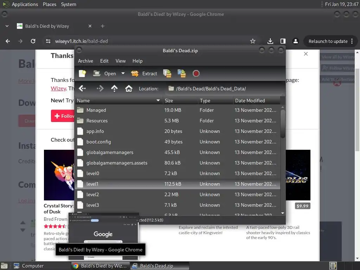This screenshot has height=270, width=360.
Task: Click Computer in the bottom panel
Action: pos(29,266)
